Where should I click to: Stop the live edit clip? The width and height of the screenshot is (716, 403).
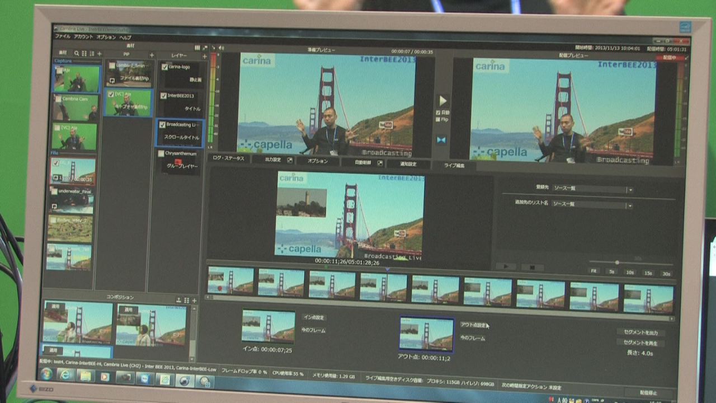[x=532, y=267]
